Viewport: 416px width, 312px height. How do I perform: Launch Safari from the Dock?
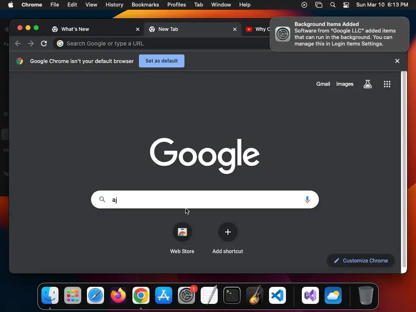95,295
